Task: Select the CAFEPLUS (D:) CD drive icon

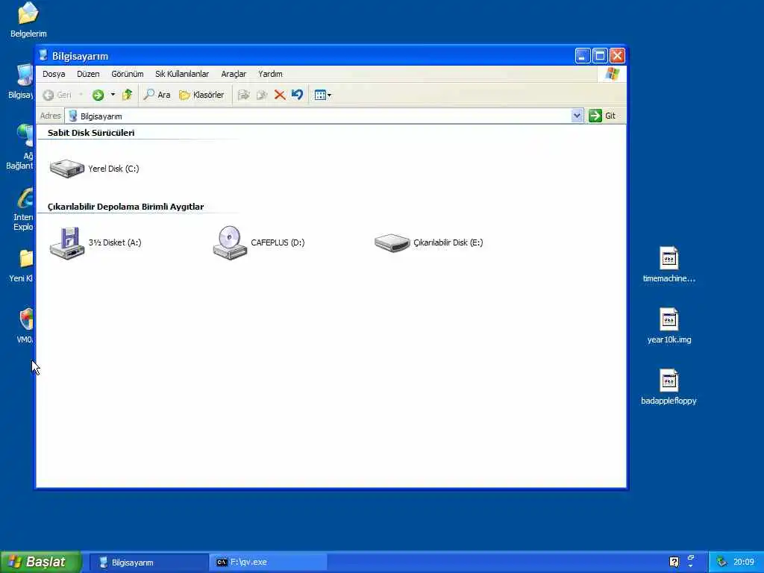Action: click(230, 242)
